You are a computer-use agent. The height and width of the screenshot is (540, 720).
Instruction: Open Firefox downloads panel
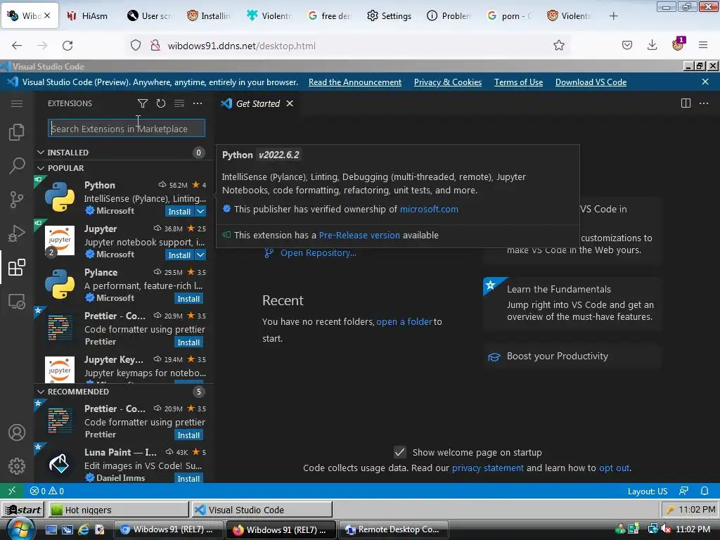pyautogui.click(x=652, y=45)
